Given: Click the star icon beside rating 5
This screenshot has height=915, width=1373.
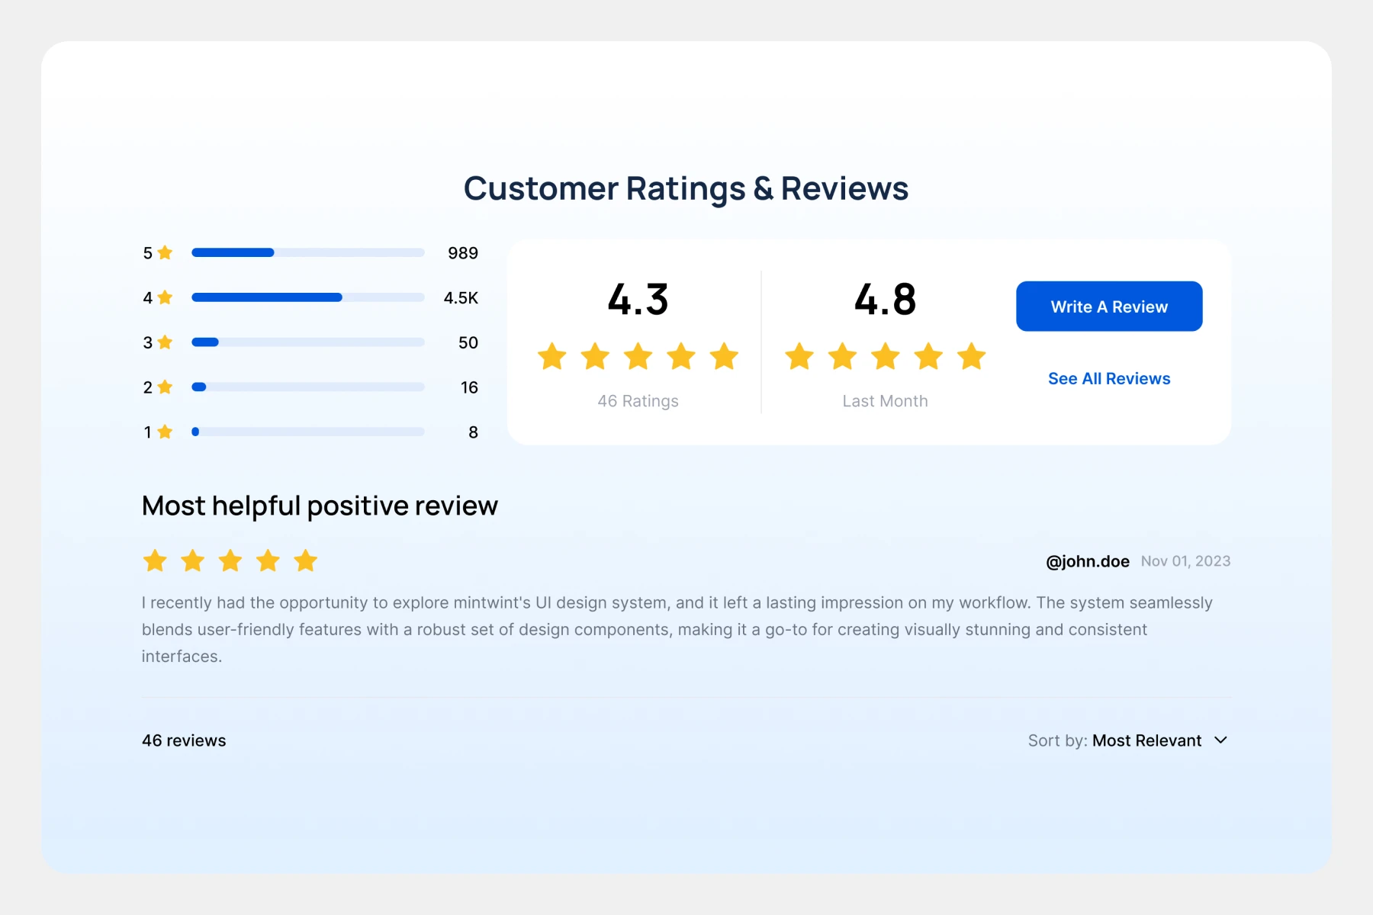Looking at the screenshot, I should (165, 252).
